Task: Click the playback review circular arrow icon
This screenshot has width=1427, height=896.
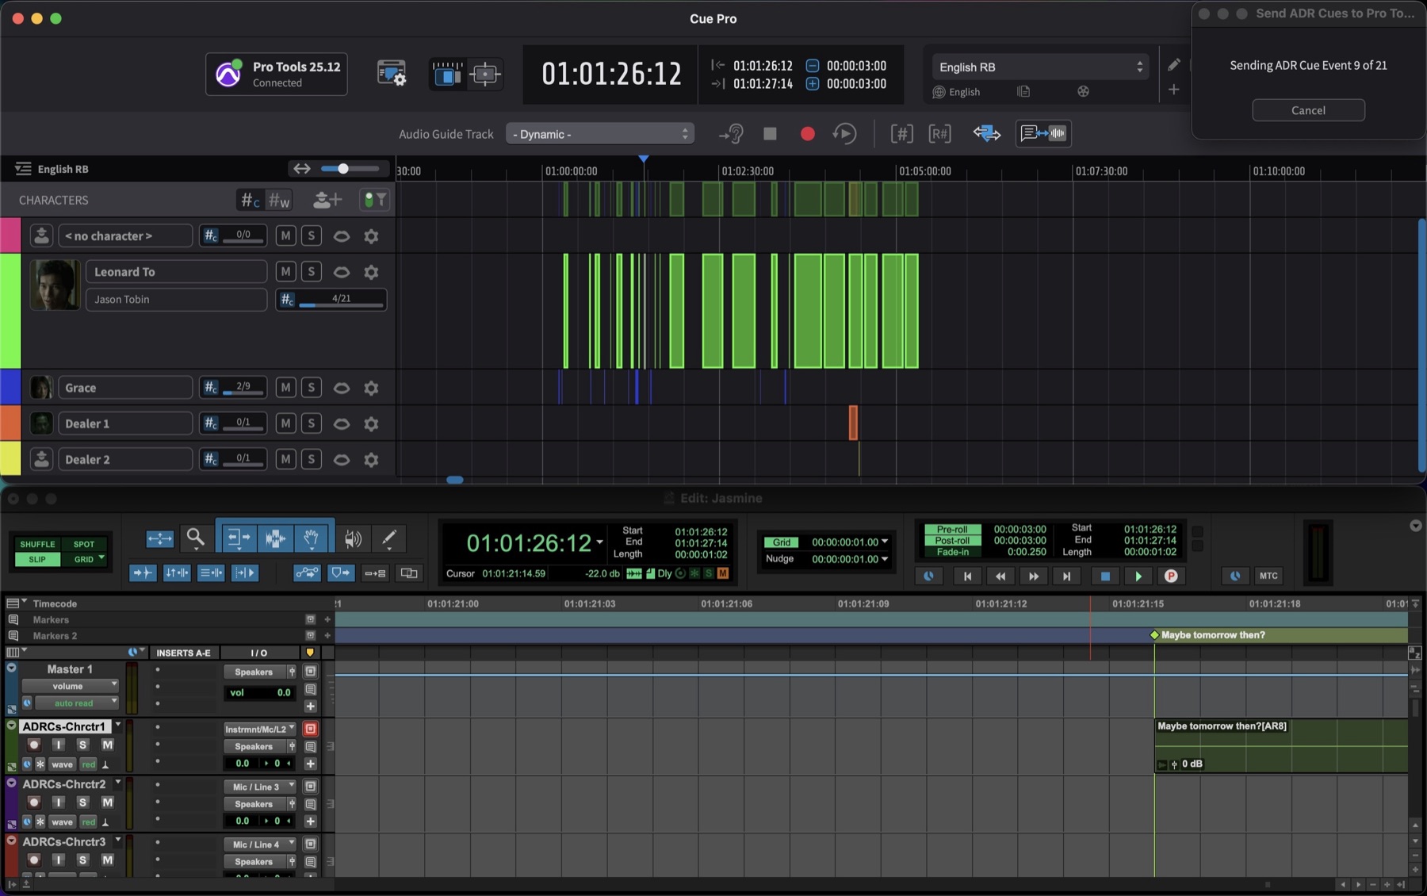Action: [x=844, y=134]
